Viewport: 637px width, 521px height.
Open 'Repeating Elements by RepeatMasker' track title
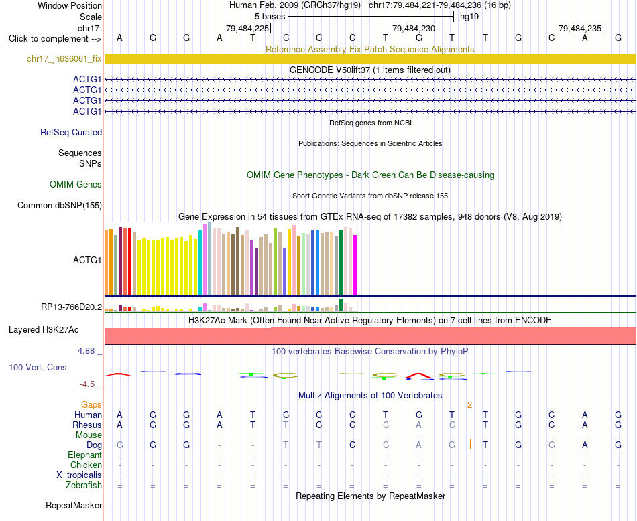click(x=371, y=496)
